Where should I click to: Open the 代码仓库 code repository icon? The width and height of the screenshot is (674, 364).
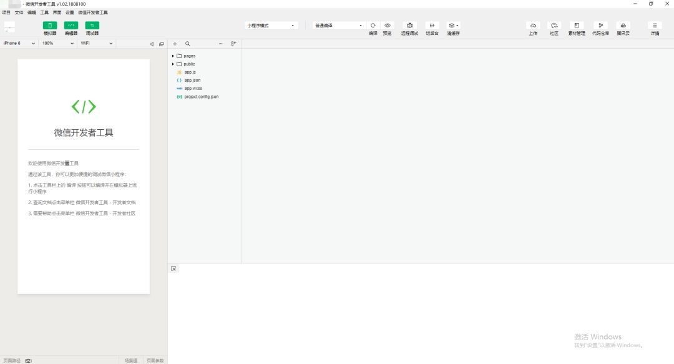[x=600, y=26]
